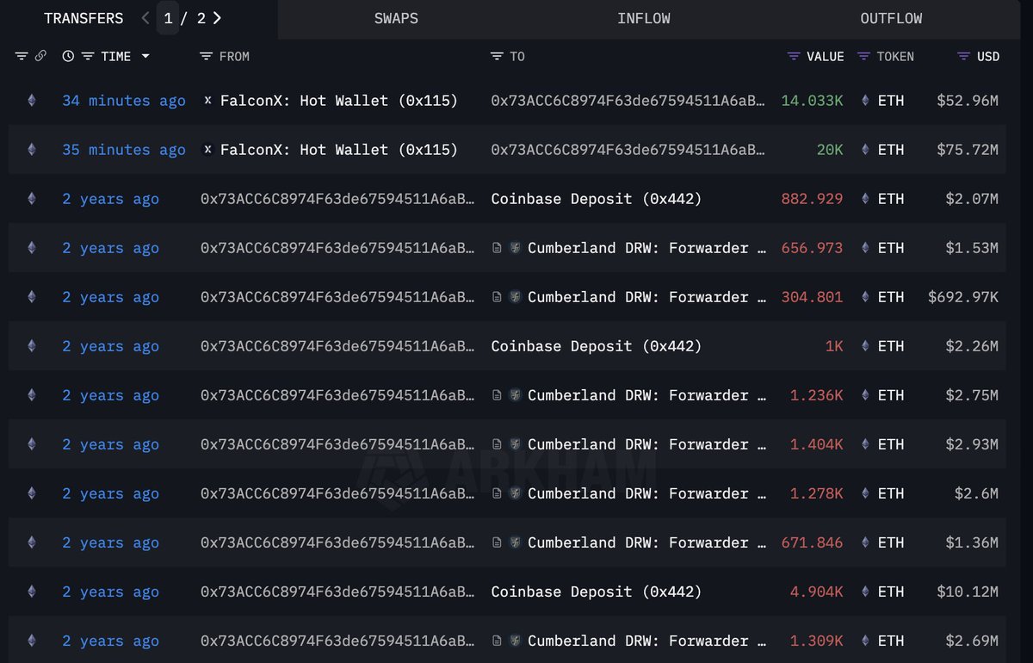Open Cumberland DRW Forwarder in 671.846 row
1033x663 pixels.
(x=646, y=542)
